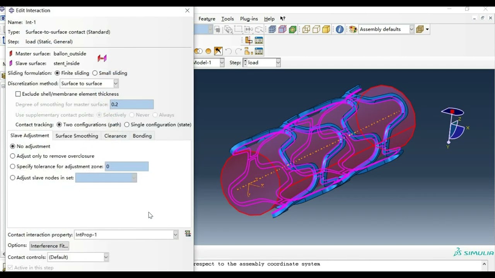495x278 pixels.
Task: Click the red dashed cube icon
Action: click(282, 29)
